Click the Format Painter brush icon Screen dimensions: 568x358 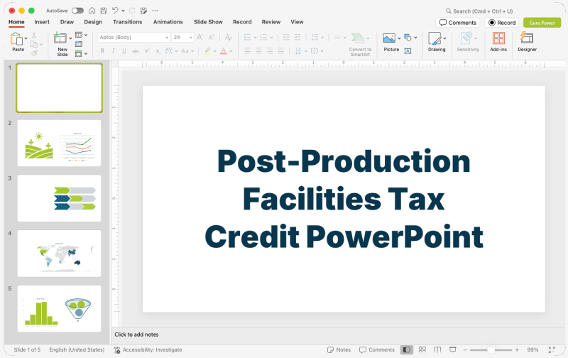(34, 53)
